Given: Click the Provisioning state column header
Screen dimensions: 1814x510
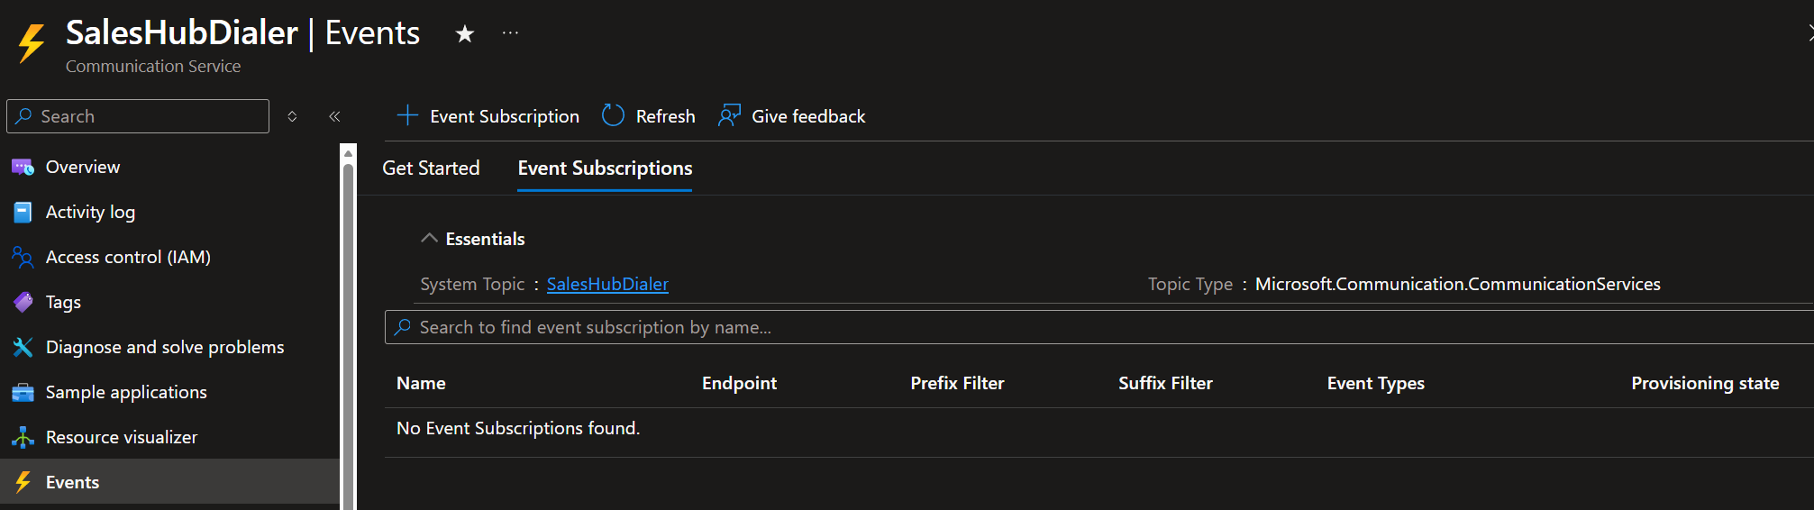Looking at the screenshot, I should (1705, 383).
